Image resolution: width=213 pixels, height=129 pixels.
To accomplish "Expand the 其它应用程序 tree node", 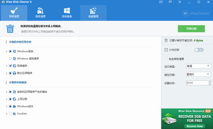I will pos(6,73).
